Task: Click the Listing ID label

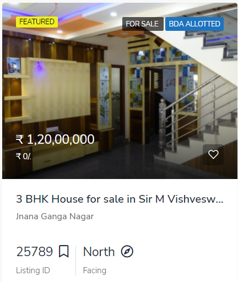Action: (x=33, y=270)
